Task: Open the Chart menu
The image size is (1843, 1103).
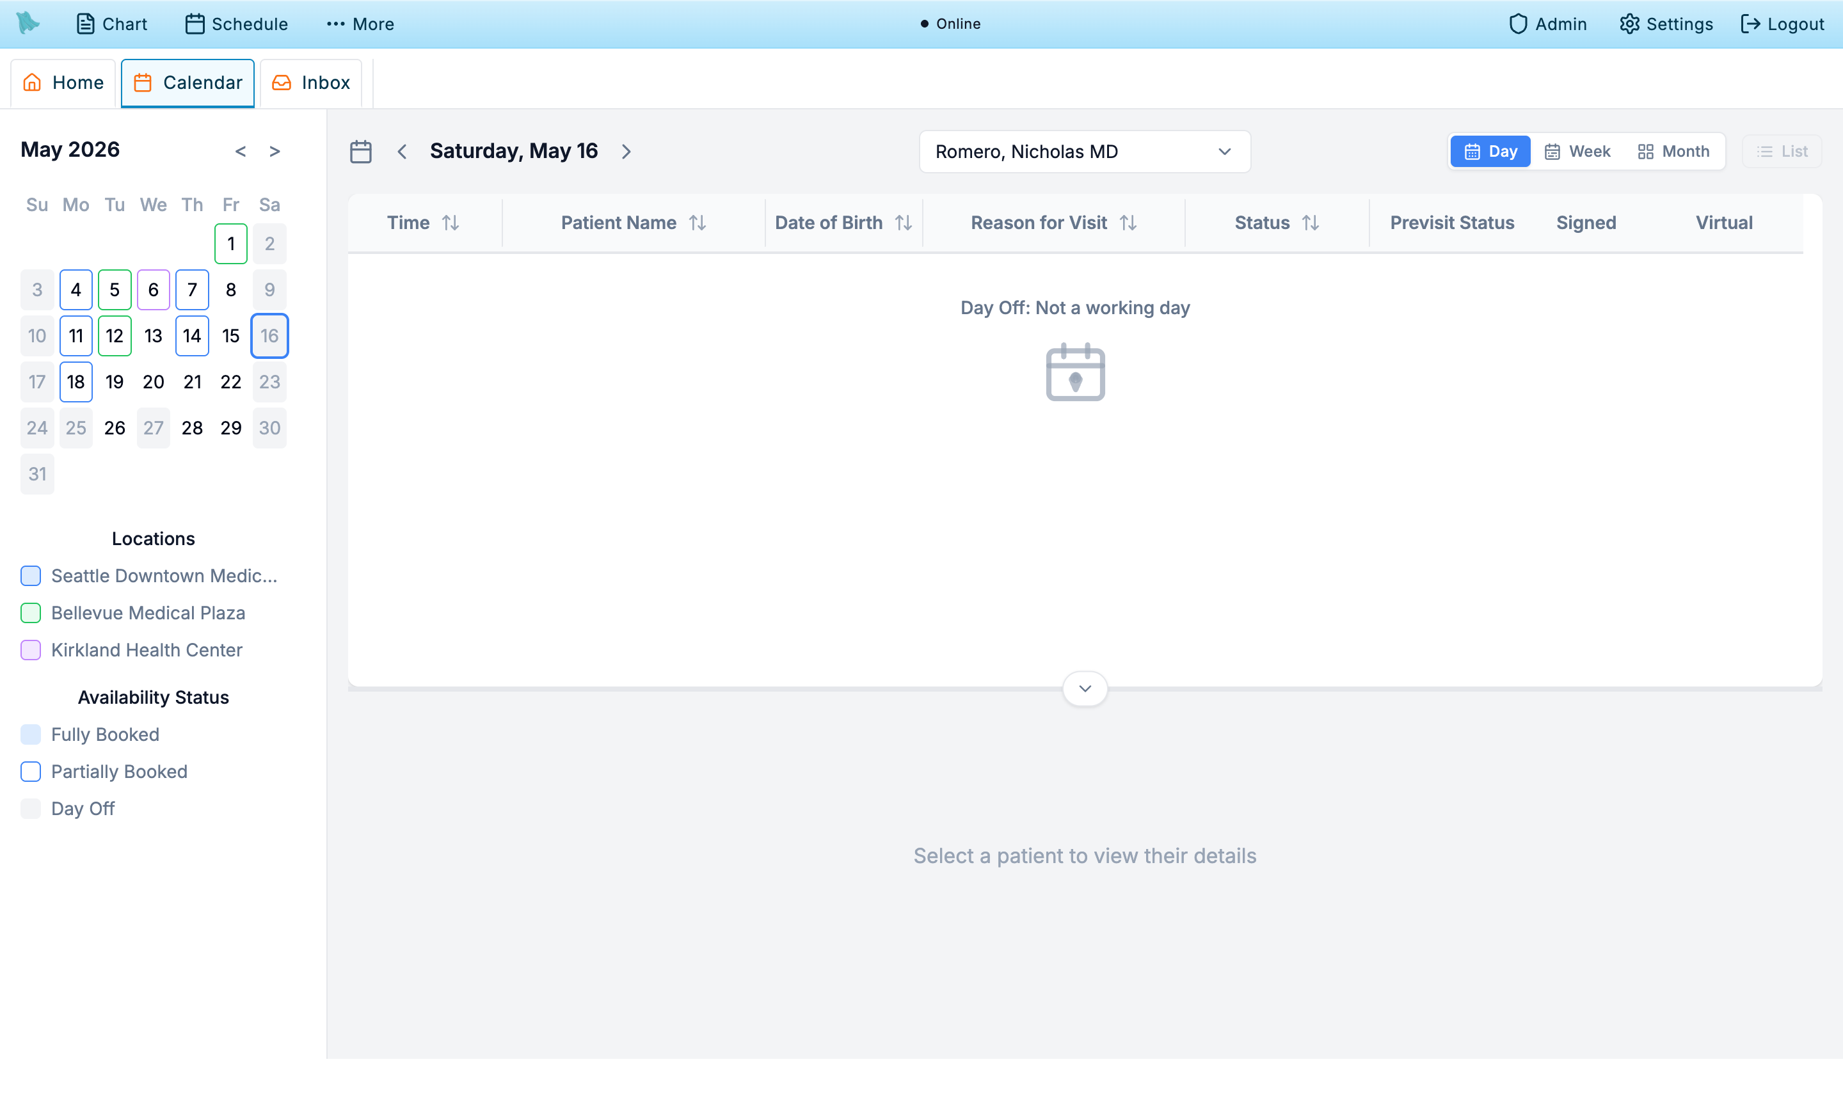Action: (x=111, y=24)
